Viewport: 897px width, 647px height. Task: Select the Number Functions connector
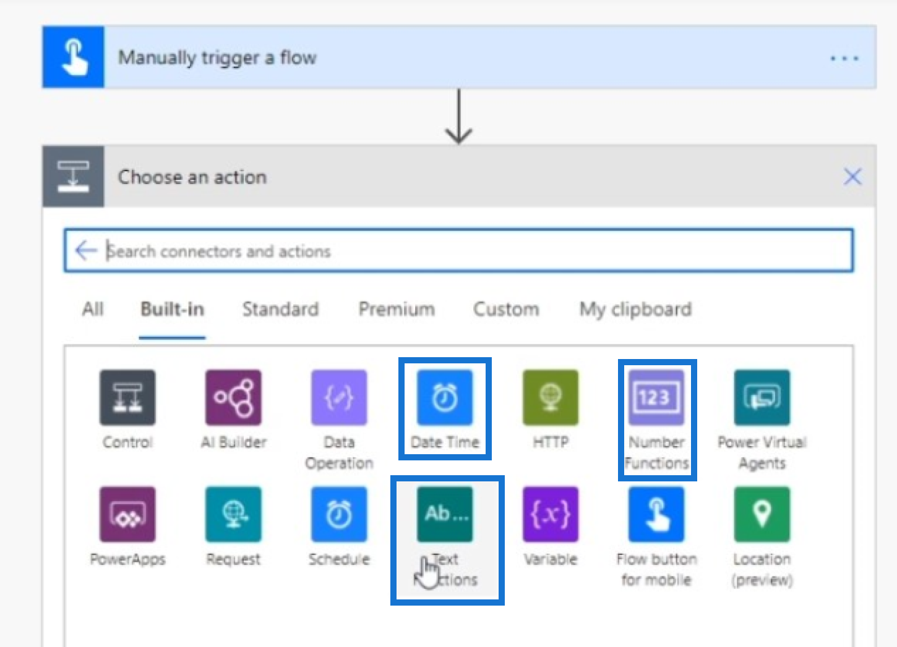point(656,397)
